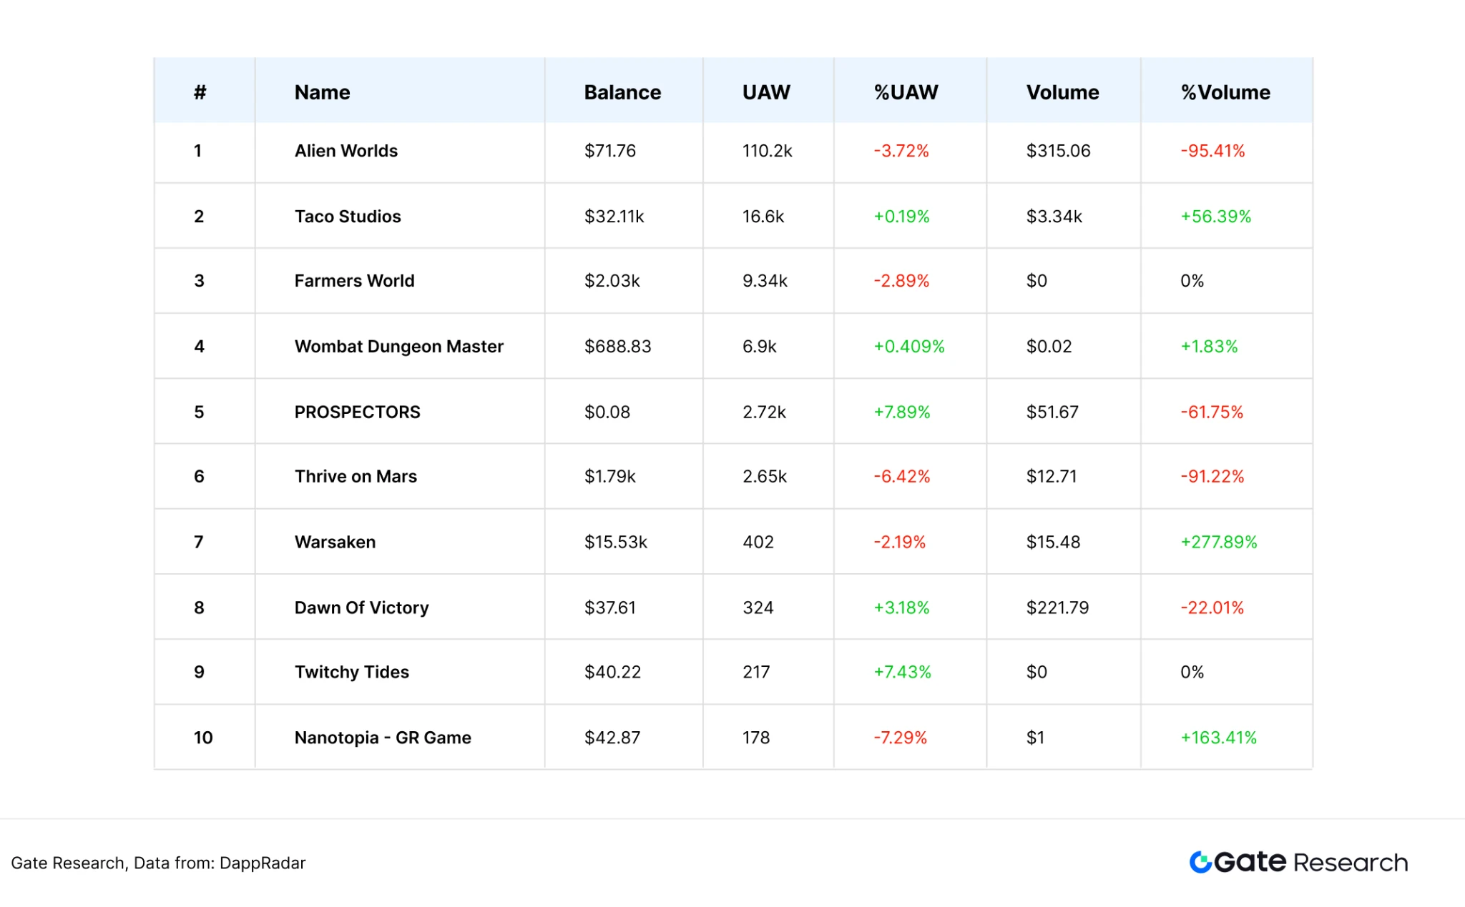
Task: Click the Name column header
Action: click(x=322, y=92)
